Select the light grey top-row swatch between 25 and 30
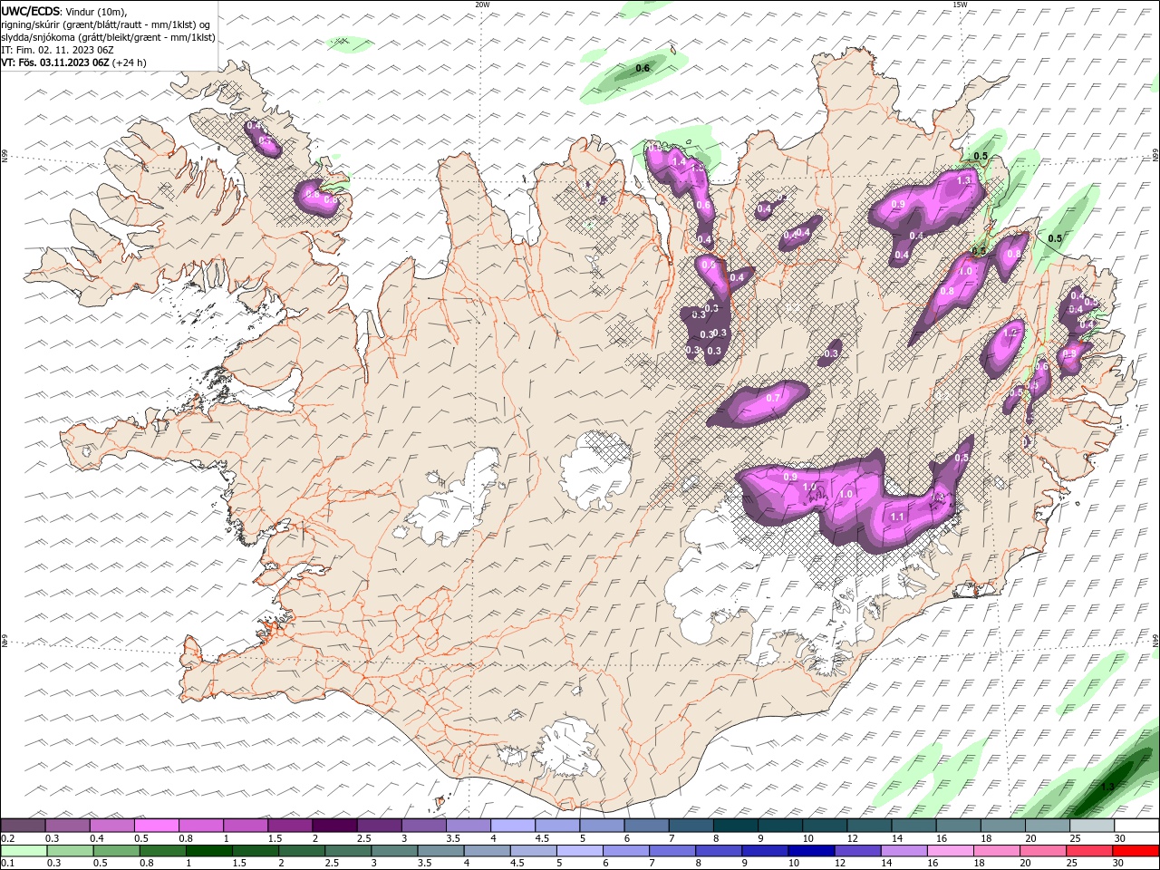This screenshot has width=1160, height=870. point(1091,826)
